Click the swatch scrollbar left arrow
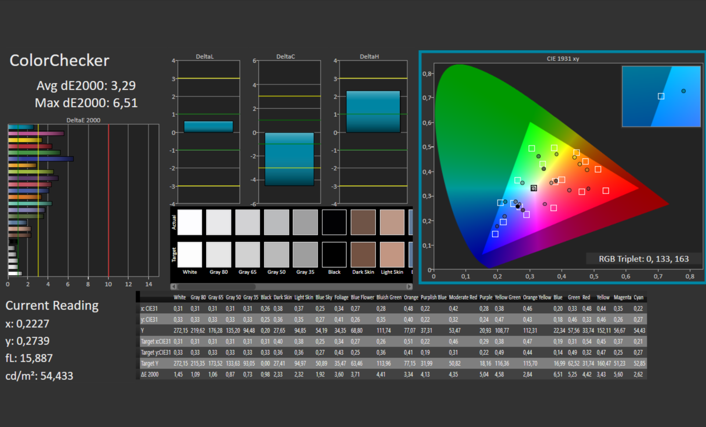 click(x=174, y=286)
